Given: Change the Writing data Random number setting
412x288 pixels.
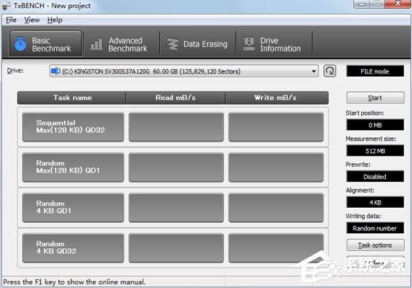Looking at the screenshot, I should click(375, 228).
